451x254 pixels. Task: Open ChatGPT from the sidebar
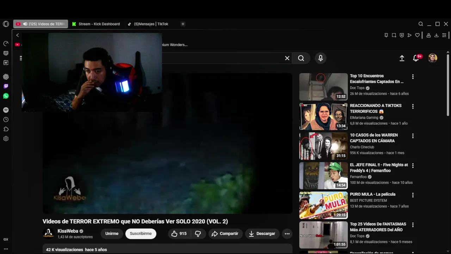(x=6, y=77)
